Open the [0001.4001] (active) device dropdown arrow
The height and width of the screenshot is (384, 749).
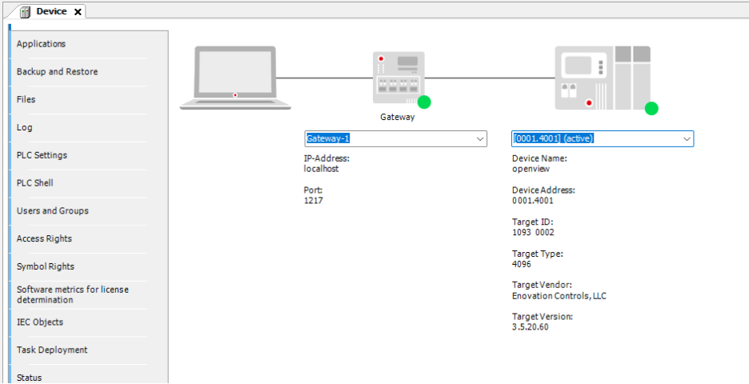pyautogui.click(x=687, y=139)
